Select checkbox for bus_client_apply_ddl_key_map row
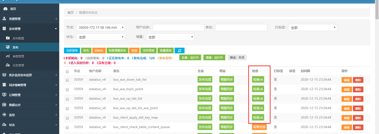Screen dimensions: 379x134 point(67,118)
